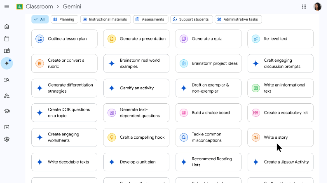Click the graduation cap sidebar icon

pyautogui.click(x=7, y=111)
